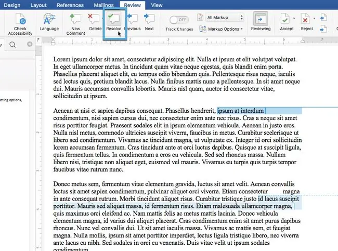Screen dimensions: 338x251
Task: Jump to the Next comment
Action: [149, 22]
